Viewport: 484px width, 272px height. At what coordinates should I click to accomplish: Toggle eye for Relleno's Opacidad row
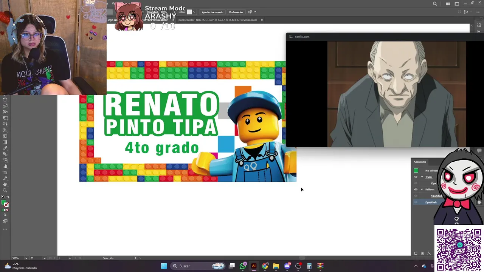point(416,196)
